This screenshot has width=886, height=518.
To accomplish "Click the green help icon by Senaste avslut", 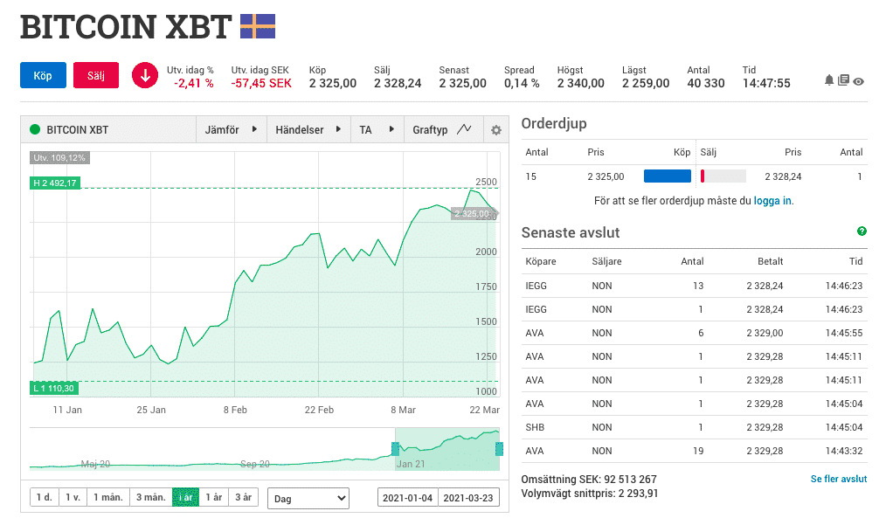I will tap(862, 231).
